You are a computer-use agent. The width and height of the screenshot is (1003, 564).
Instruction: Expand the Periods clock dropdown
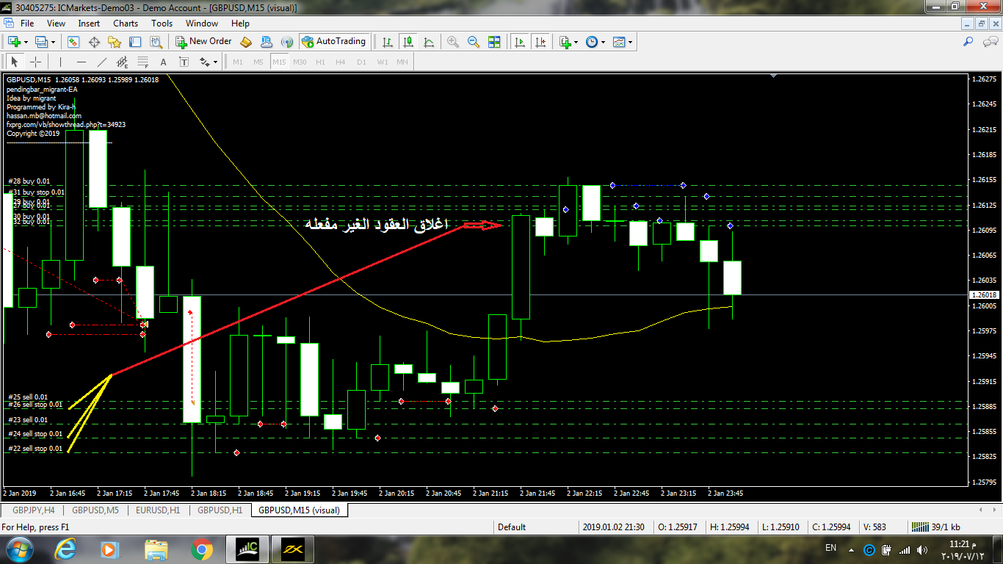coord(603,43)
